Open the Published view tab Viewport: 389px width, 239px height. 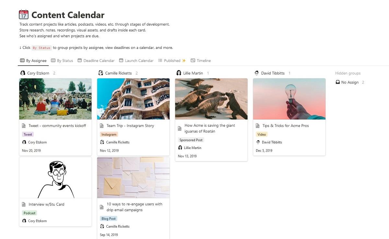(172, 61)
